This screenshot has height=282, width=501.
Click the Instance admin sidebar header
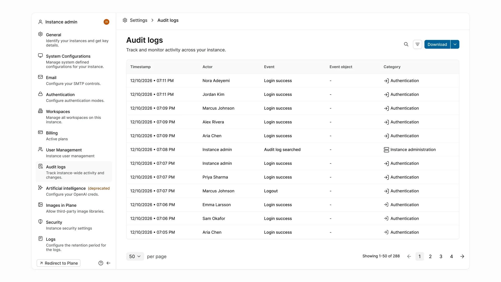point(61,22)
